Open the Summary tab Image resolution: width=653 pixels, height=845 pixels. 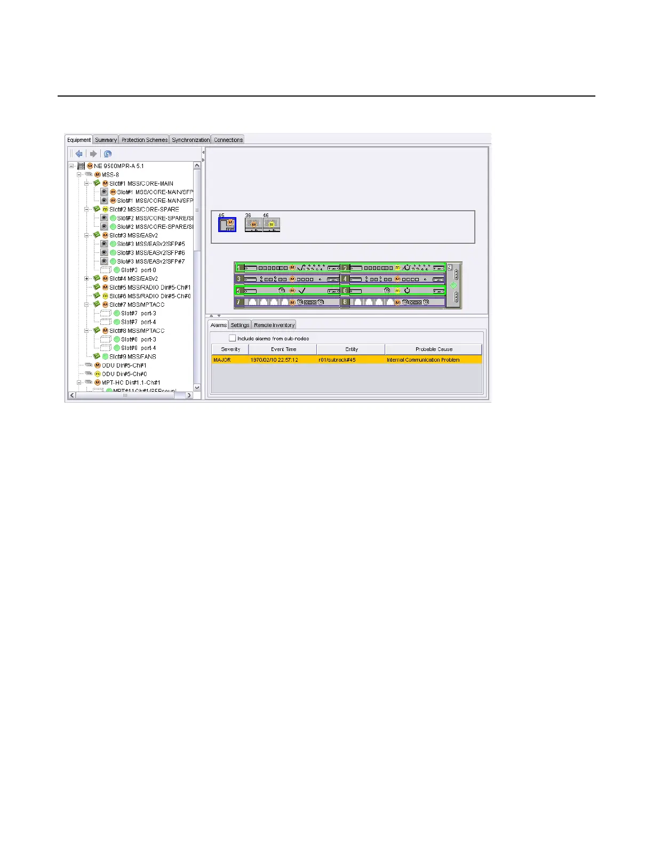click(x=106, y=140)
